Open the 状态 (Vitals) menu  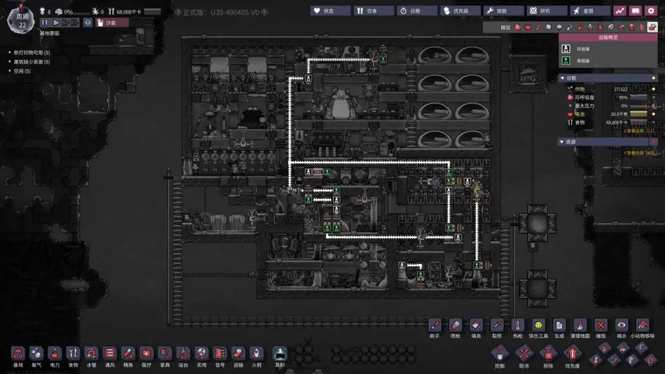[330, 11]
